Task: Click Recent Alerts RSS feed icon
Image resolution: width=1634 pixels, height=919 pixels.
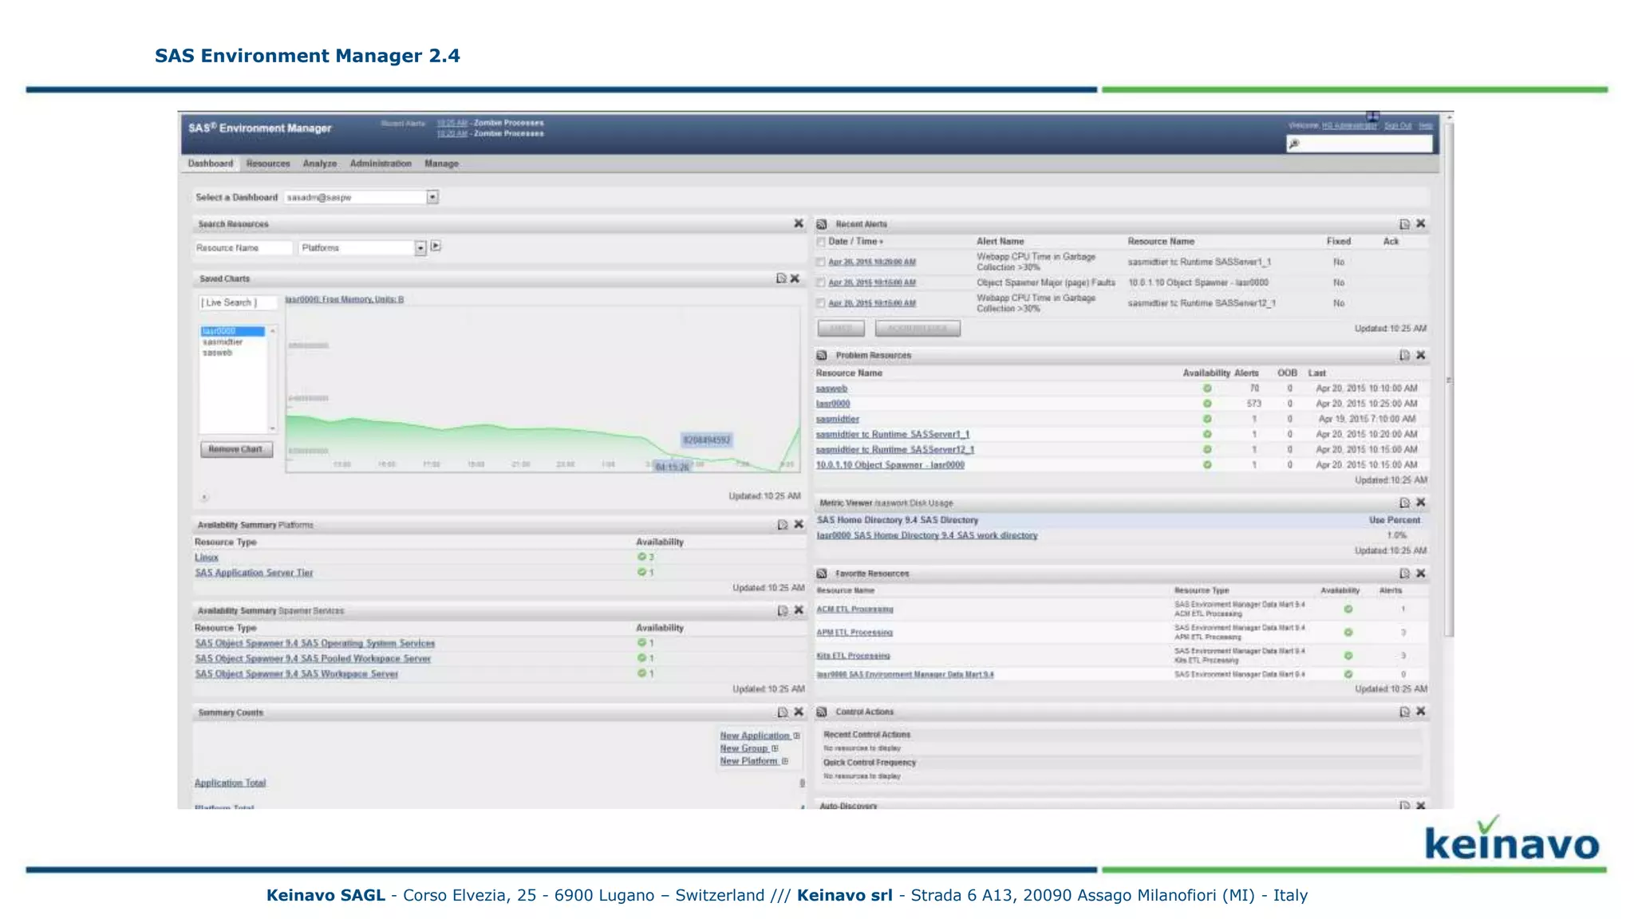Action: [x=822, y=224]
